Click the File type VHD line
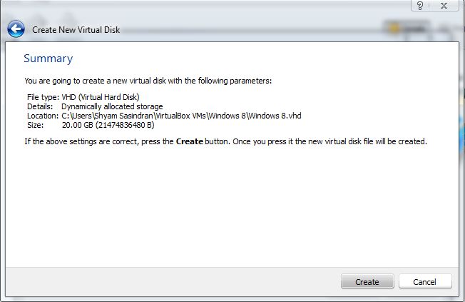 coord(83,97)
